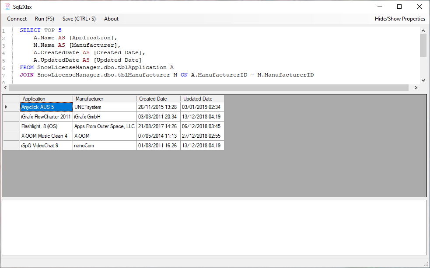Screen dimensions: 430x268
Task: Click the X-OOM Music Clean 4 cell
Action: click(x=46, y=136)
